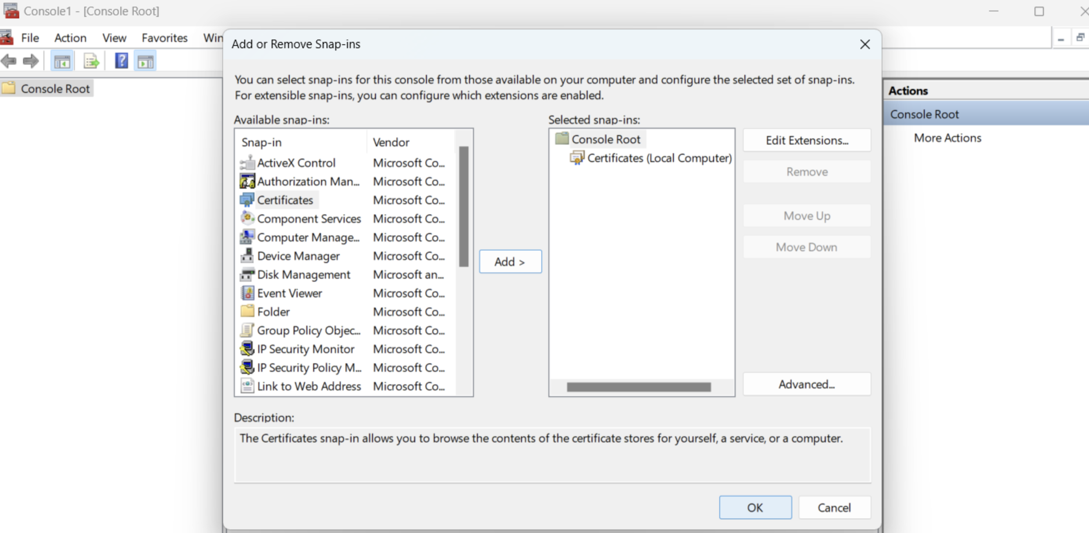Click the Back arrow toolbar icon

(9, 62)
